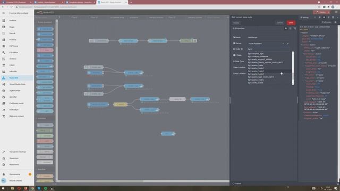340x191 pixels.
Task: Clear debug messages with the trash icon
Action: point(335,22)
